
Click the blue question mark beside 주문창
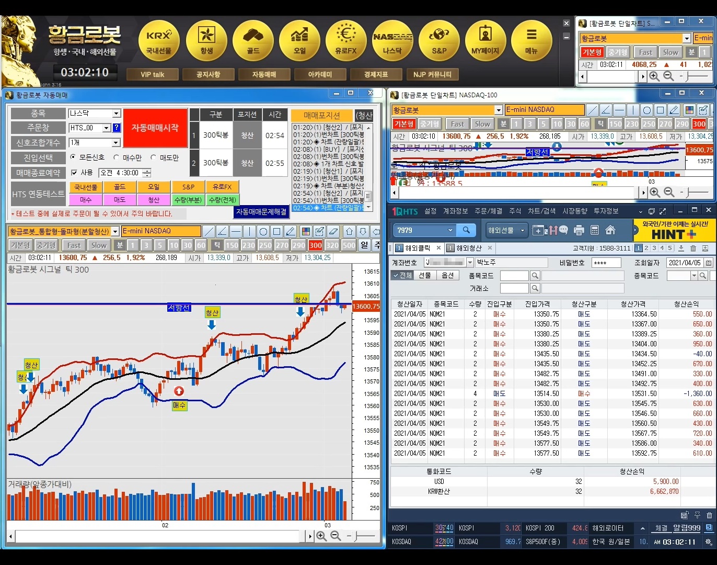116,128
